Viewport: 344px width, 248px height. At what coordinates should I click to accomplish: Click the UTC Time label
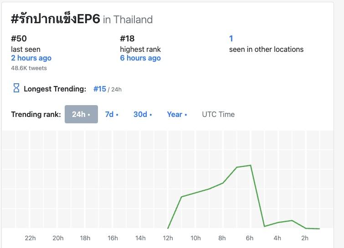218,114
